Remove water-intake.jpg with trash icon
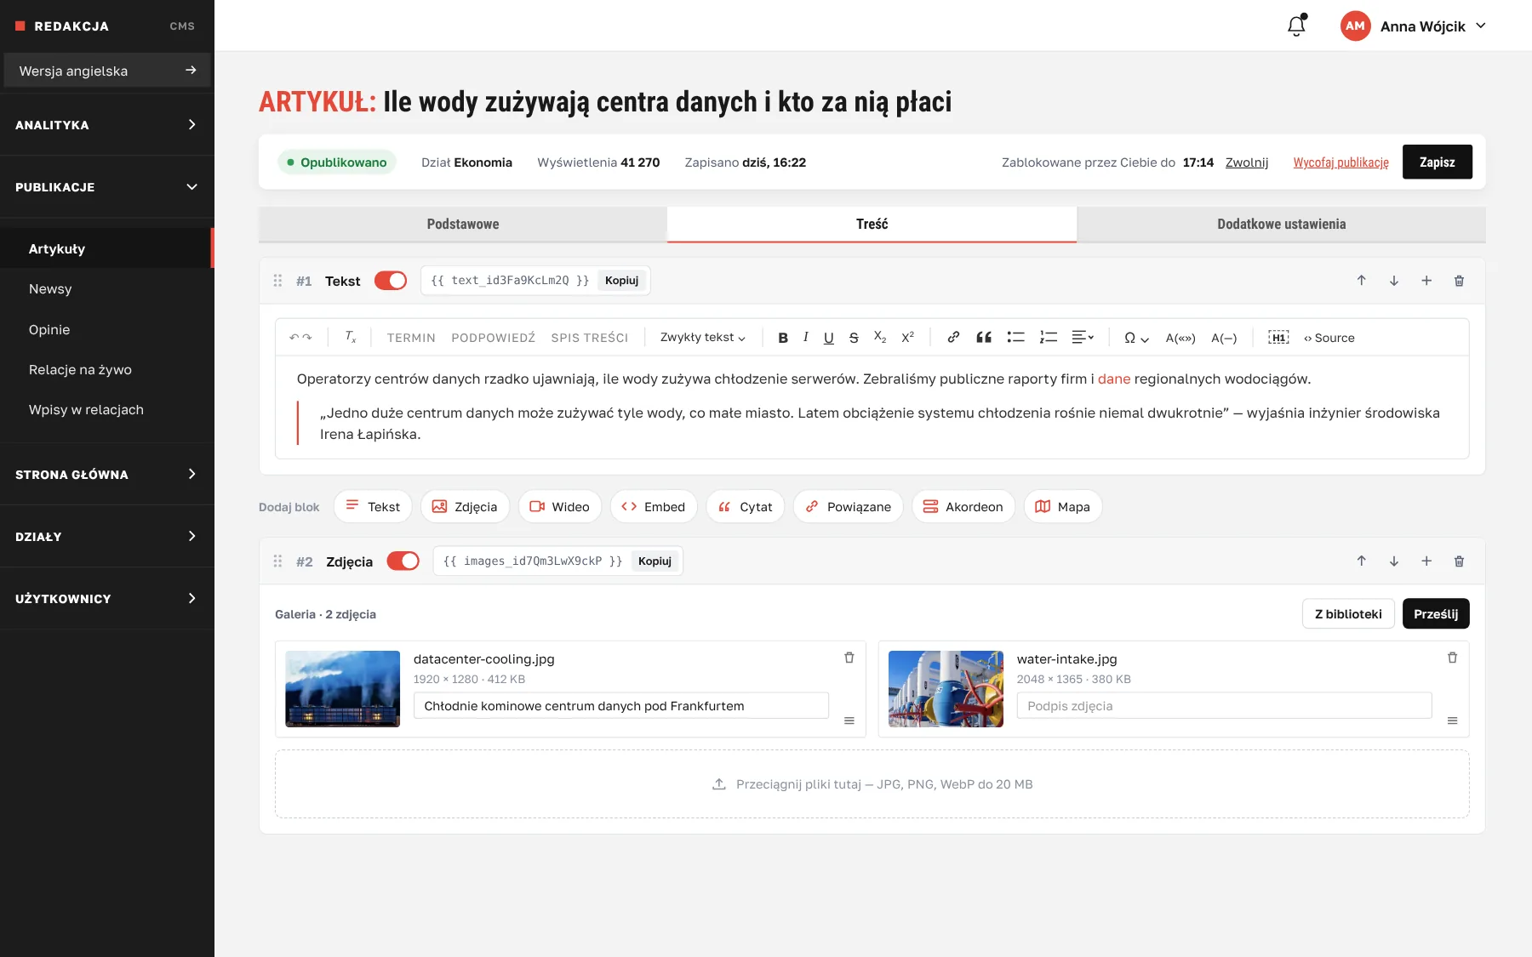1532x957 pixels. pyautogui.click(x=1452, y=658)
